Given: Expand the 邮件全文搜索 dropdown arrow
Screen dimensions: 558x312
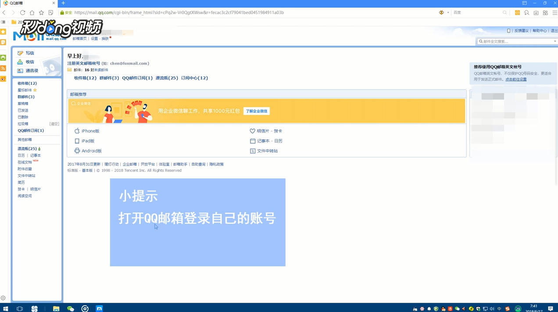Looking at the screenshot, I should pos(555,41).
